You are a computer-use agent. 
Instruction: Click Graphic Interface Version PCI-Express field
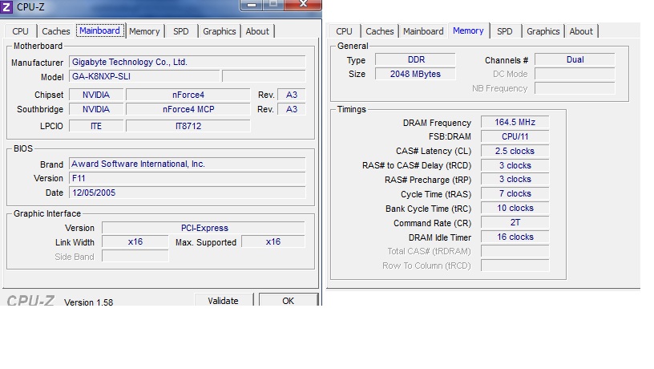coord(204,228)
